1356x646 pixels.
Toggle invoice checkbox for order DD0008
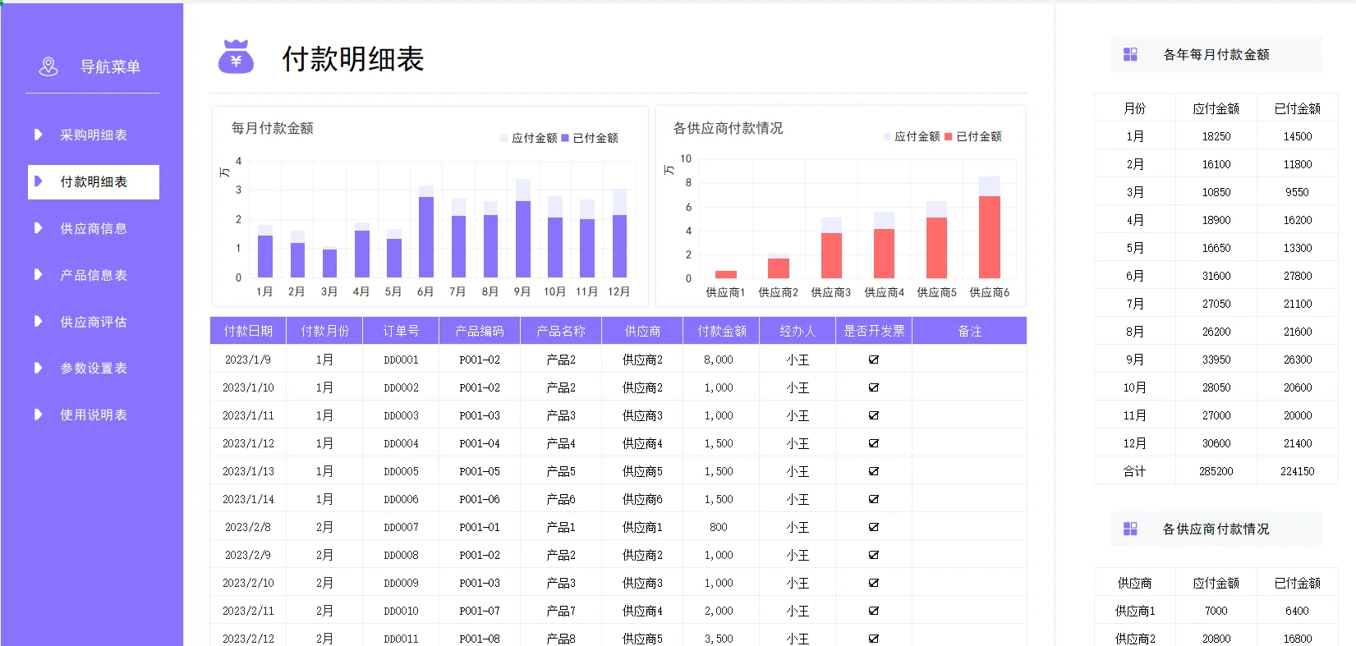coord(874,555)
